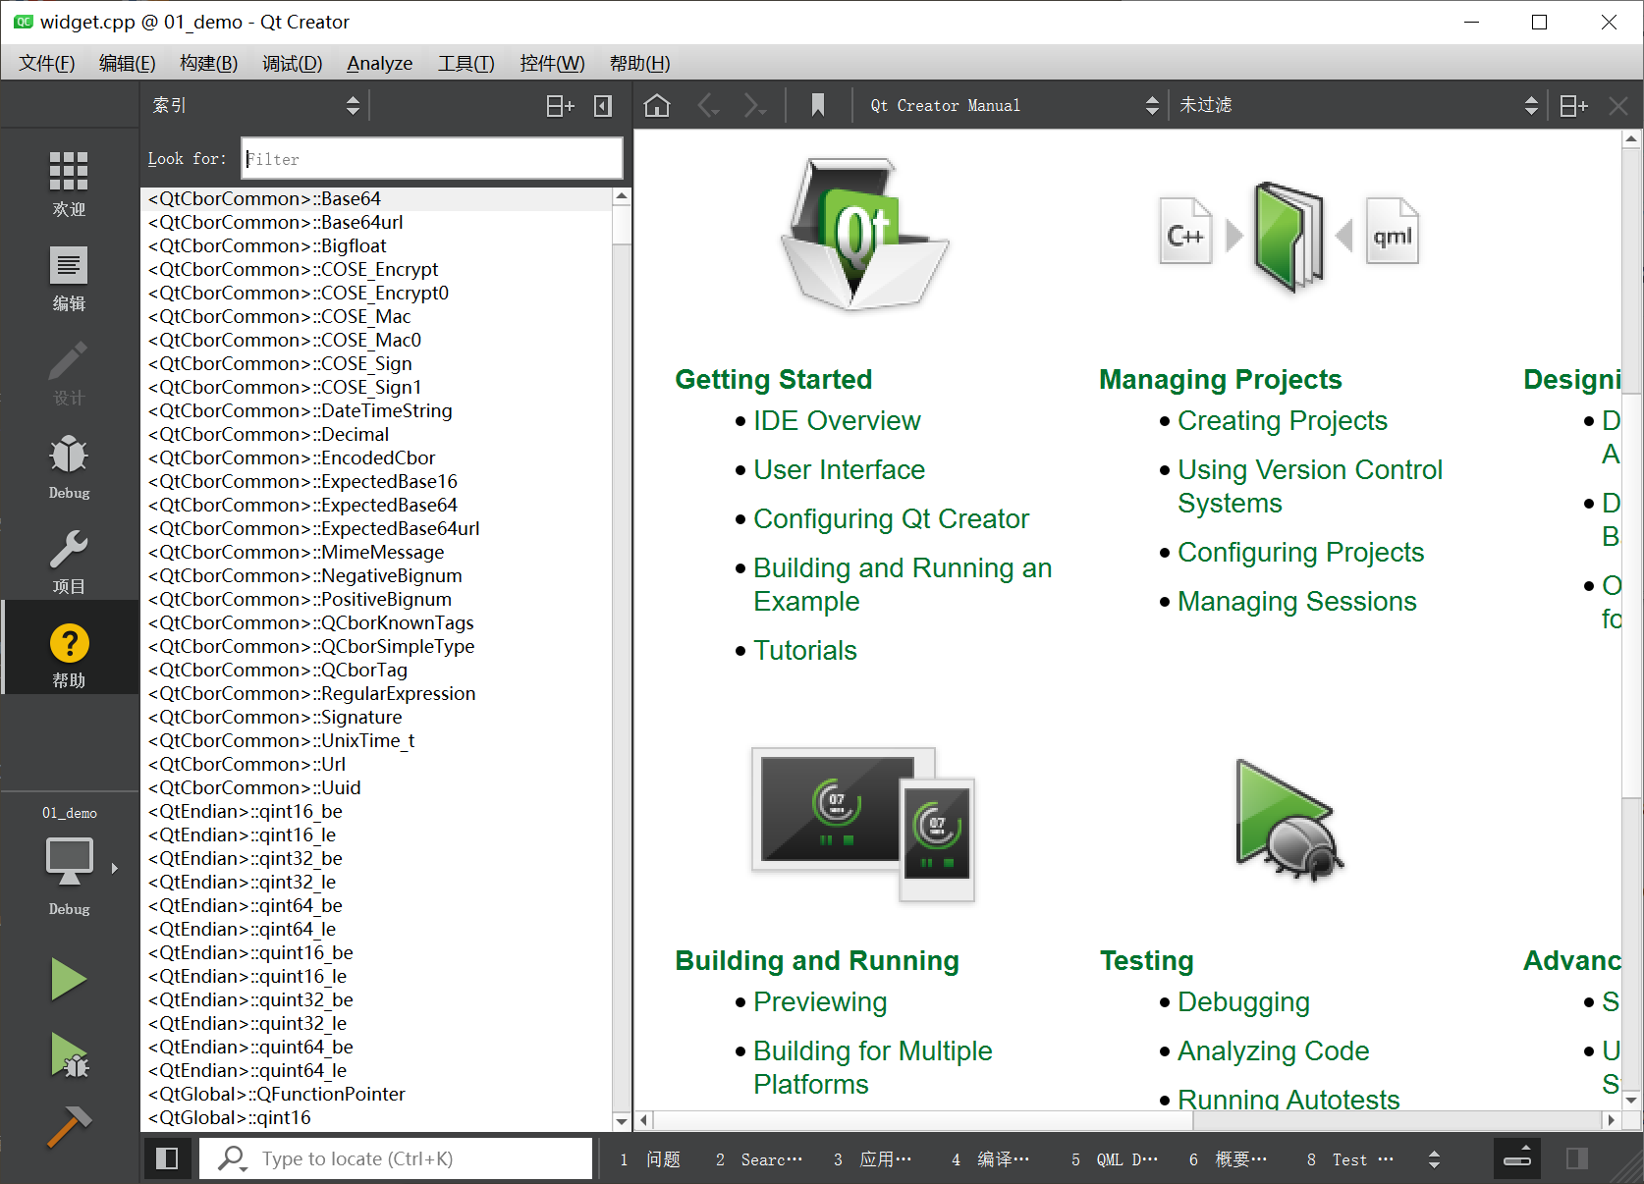Navigate forward in help viewer
This screenshot has width=1644, height=1184.
point(753,105)
